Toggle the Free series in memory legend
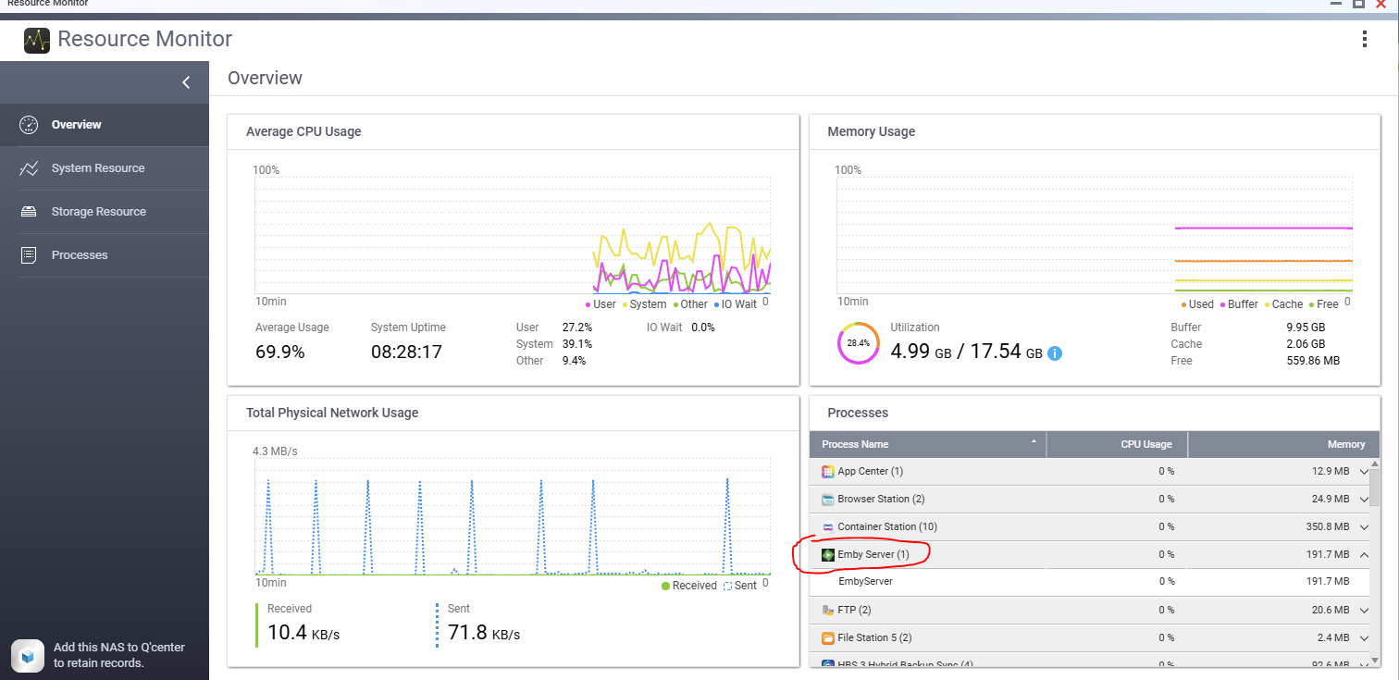Image resolution: width=1399 pixels, height=680 pixels. pyautogui.click(x=1323, y=304)
